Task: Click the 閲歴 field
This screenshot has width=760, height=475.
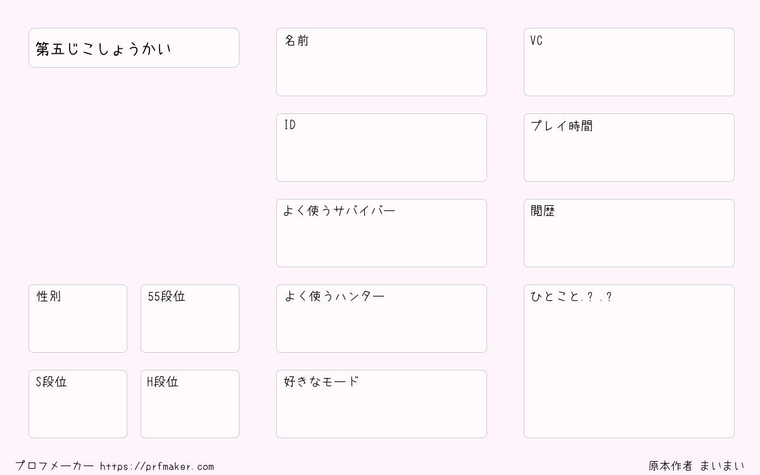Action: (629, 233)
